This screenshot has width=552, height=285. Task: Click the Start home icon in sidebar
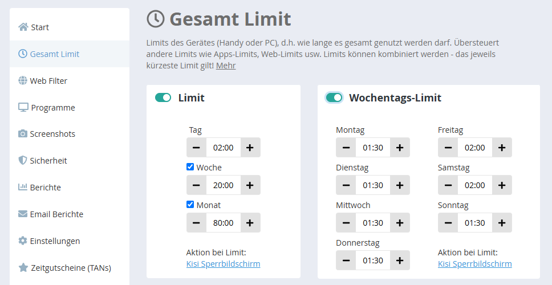point(23,27)
